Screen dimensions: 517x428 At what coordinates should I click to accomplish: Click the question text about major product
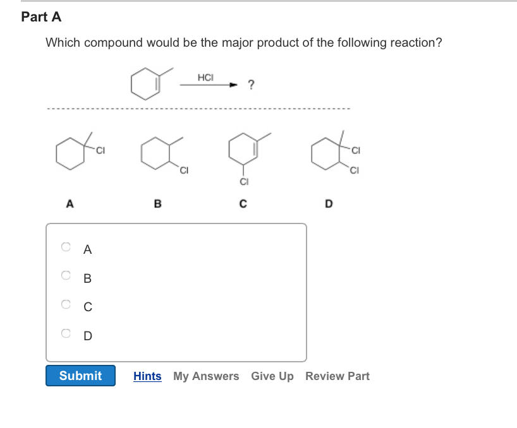tap(243, 42)
